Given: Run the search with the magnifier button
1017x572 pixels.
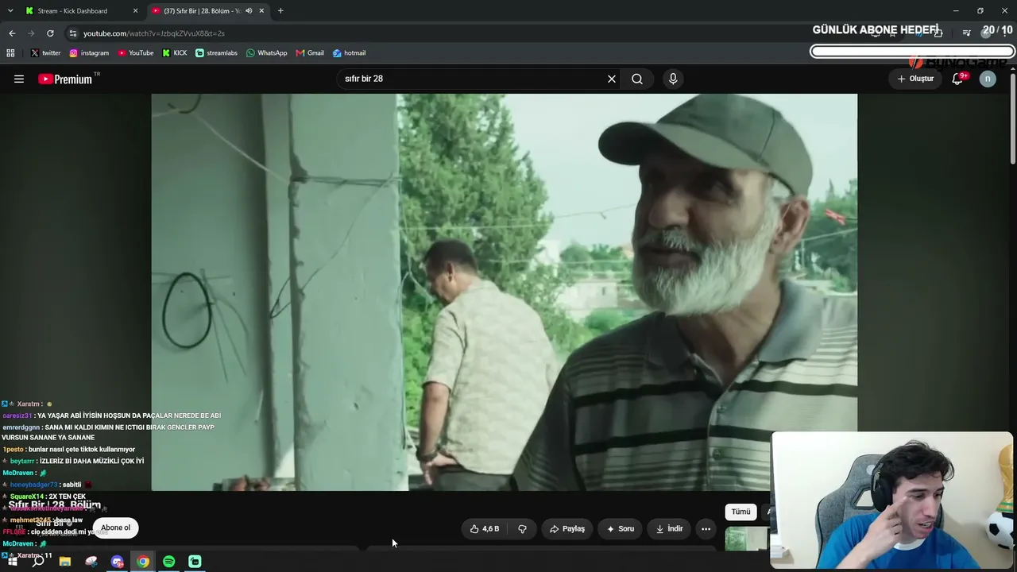Looking at the screenshot, I should click(x=637, y=79).
